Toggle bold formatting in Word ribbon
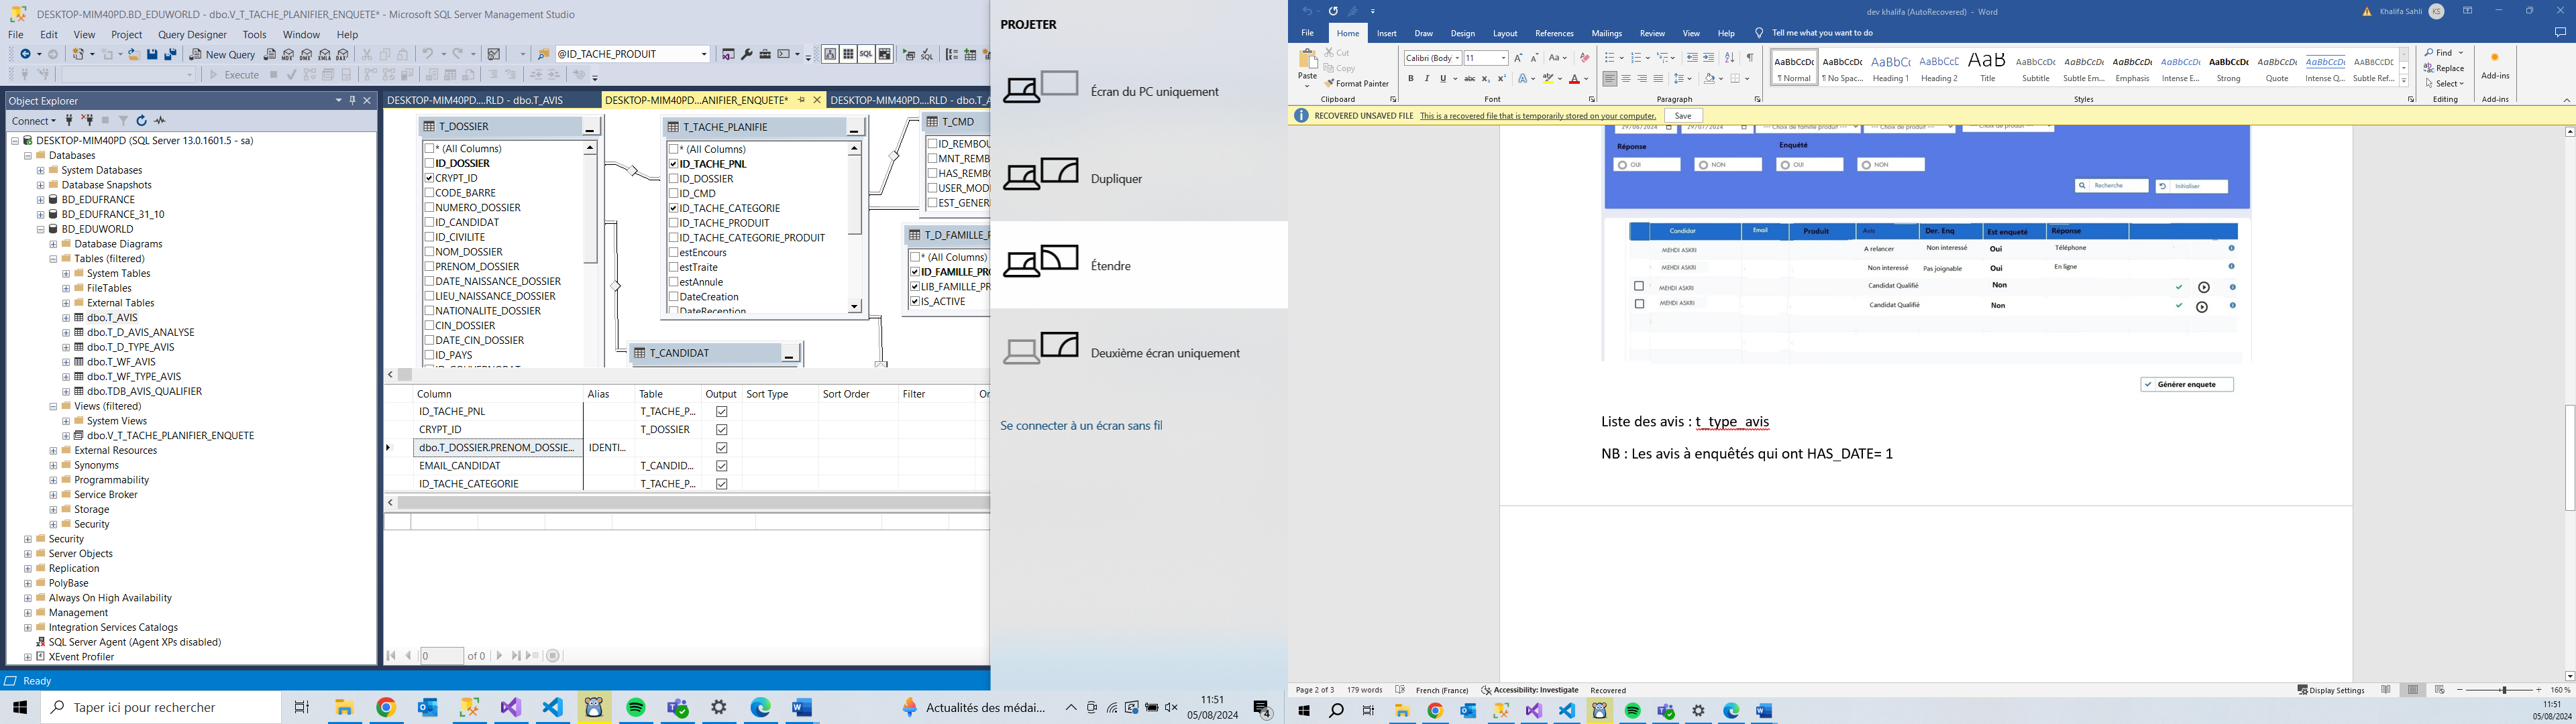2576x724 pixels. (x=1411, y=79)
